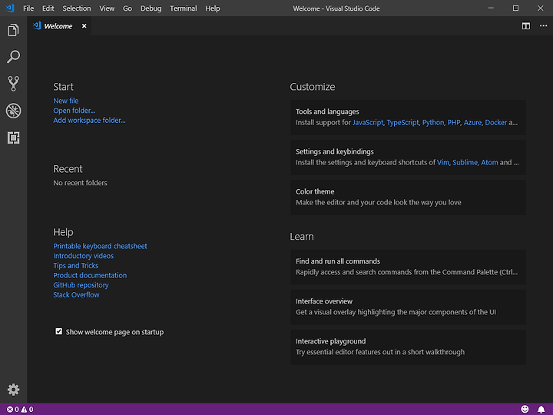
Task: Maximize the Visual Studio Code window
Action: click(515, 8)
